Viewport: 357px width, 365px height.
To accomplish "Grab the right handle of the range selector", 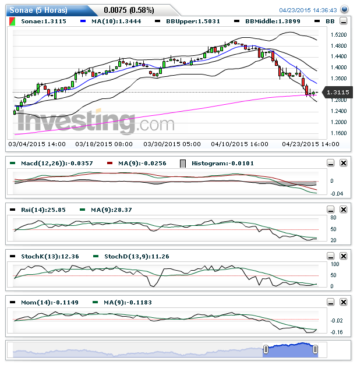I will tap(315, 349).
